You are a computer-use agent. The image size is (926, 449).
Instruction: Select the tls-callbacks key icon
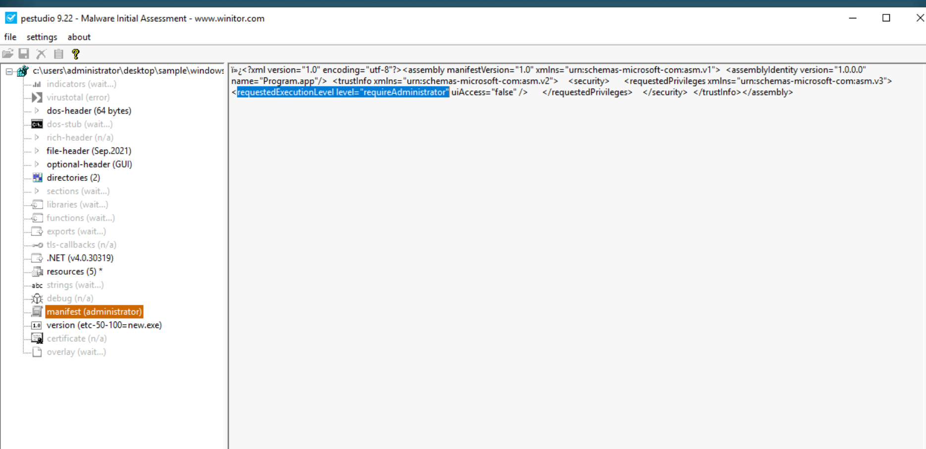point(37,245)
